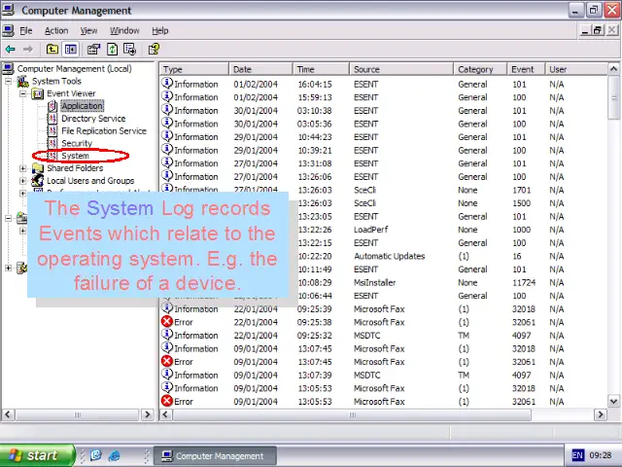Viewport: 622px width, 467px height.
Task: Click the Automatic Updates source entry
Action: (x=389, y=256)
